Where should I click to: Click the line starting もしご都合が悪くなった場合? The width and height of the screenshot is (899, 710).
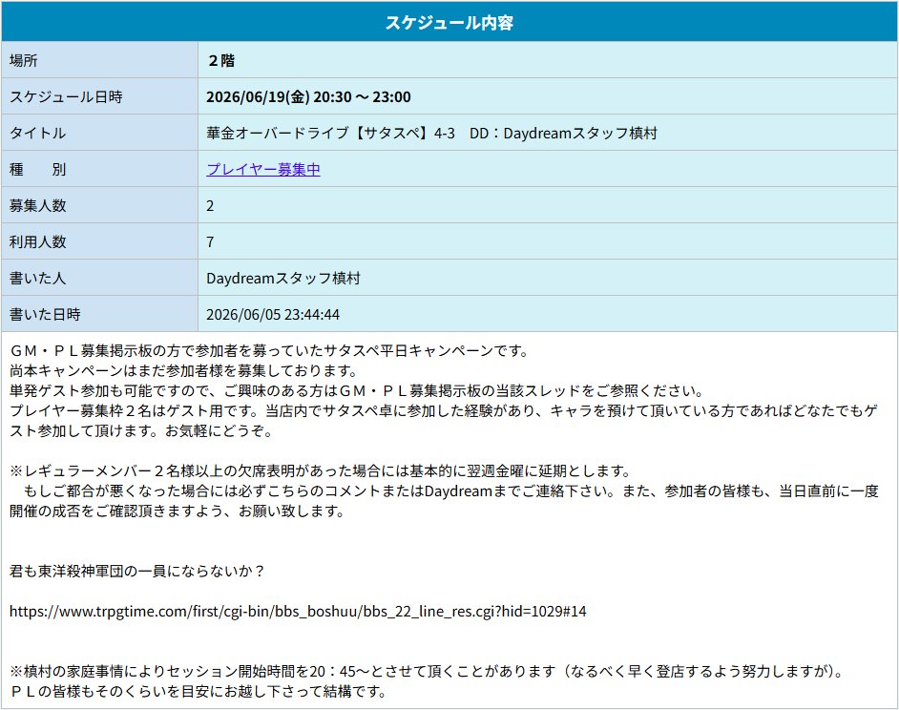444,501
